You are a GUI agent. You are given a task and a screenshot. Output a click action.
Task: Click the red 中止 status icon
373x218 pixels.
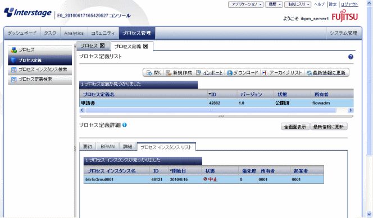[205, 179]
